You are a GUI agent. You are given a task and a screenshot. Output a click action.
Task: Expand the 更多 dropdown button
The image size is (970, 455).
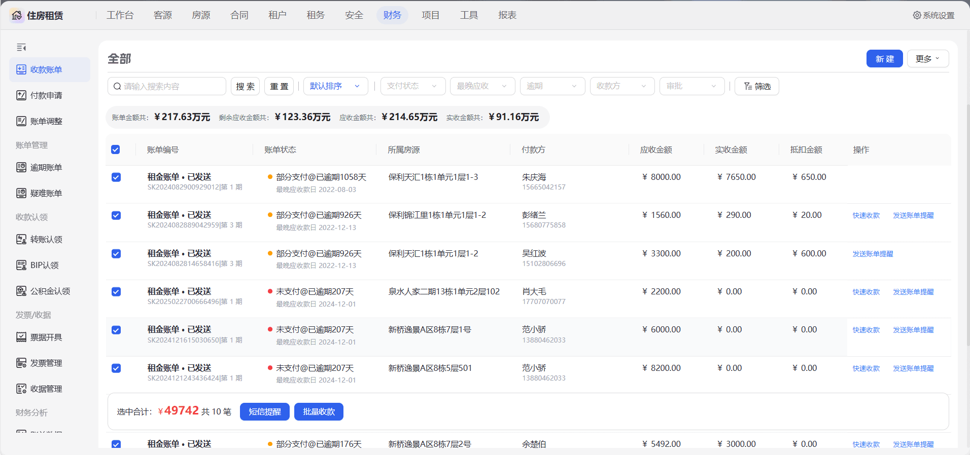click(x=928, y=59)
